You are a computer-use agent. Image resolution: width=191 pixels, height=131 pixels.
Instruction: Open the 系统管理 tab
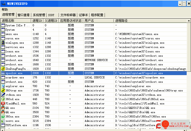(39, 15)
